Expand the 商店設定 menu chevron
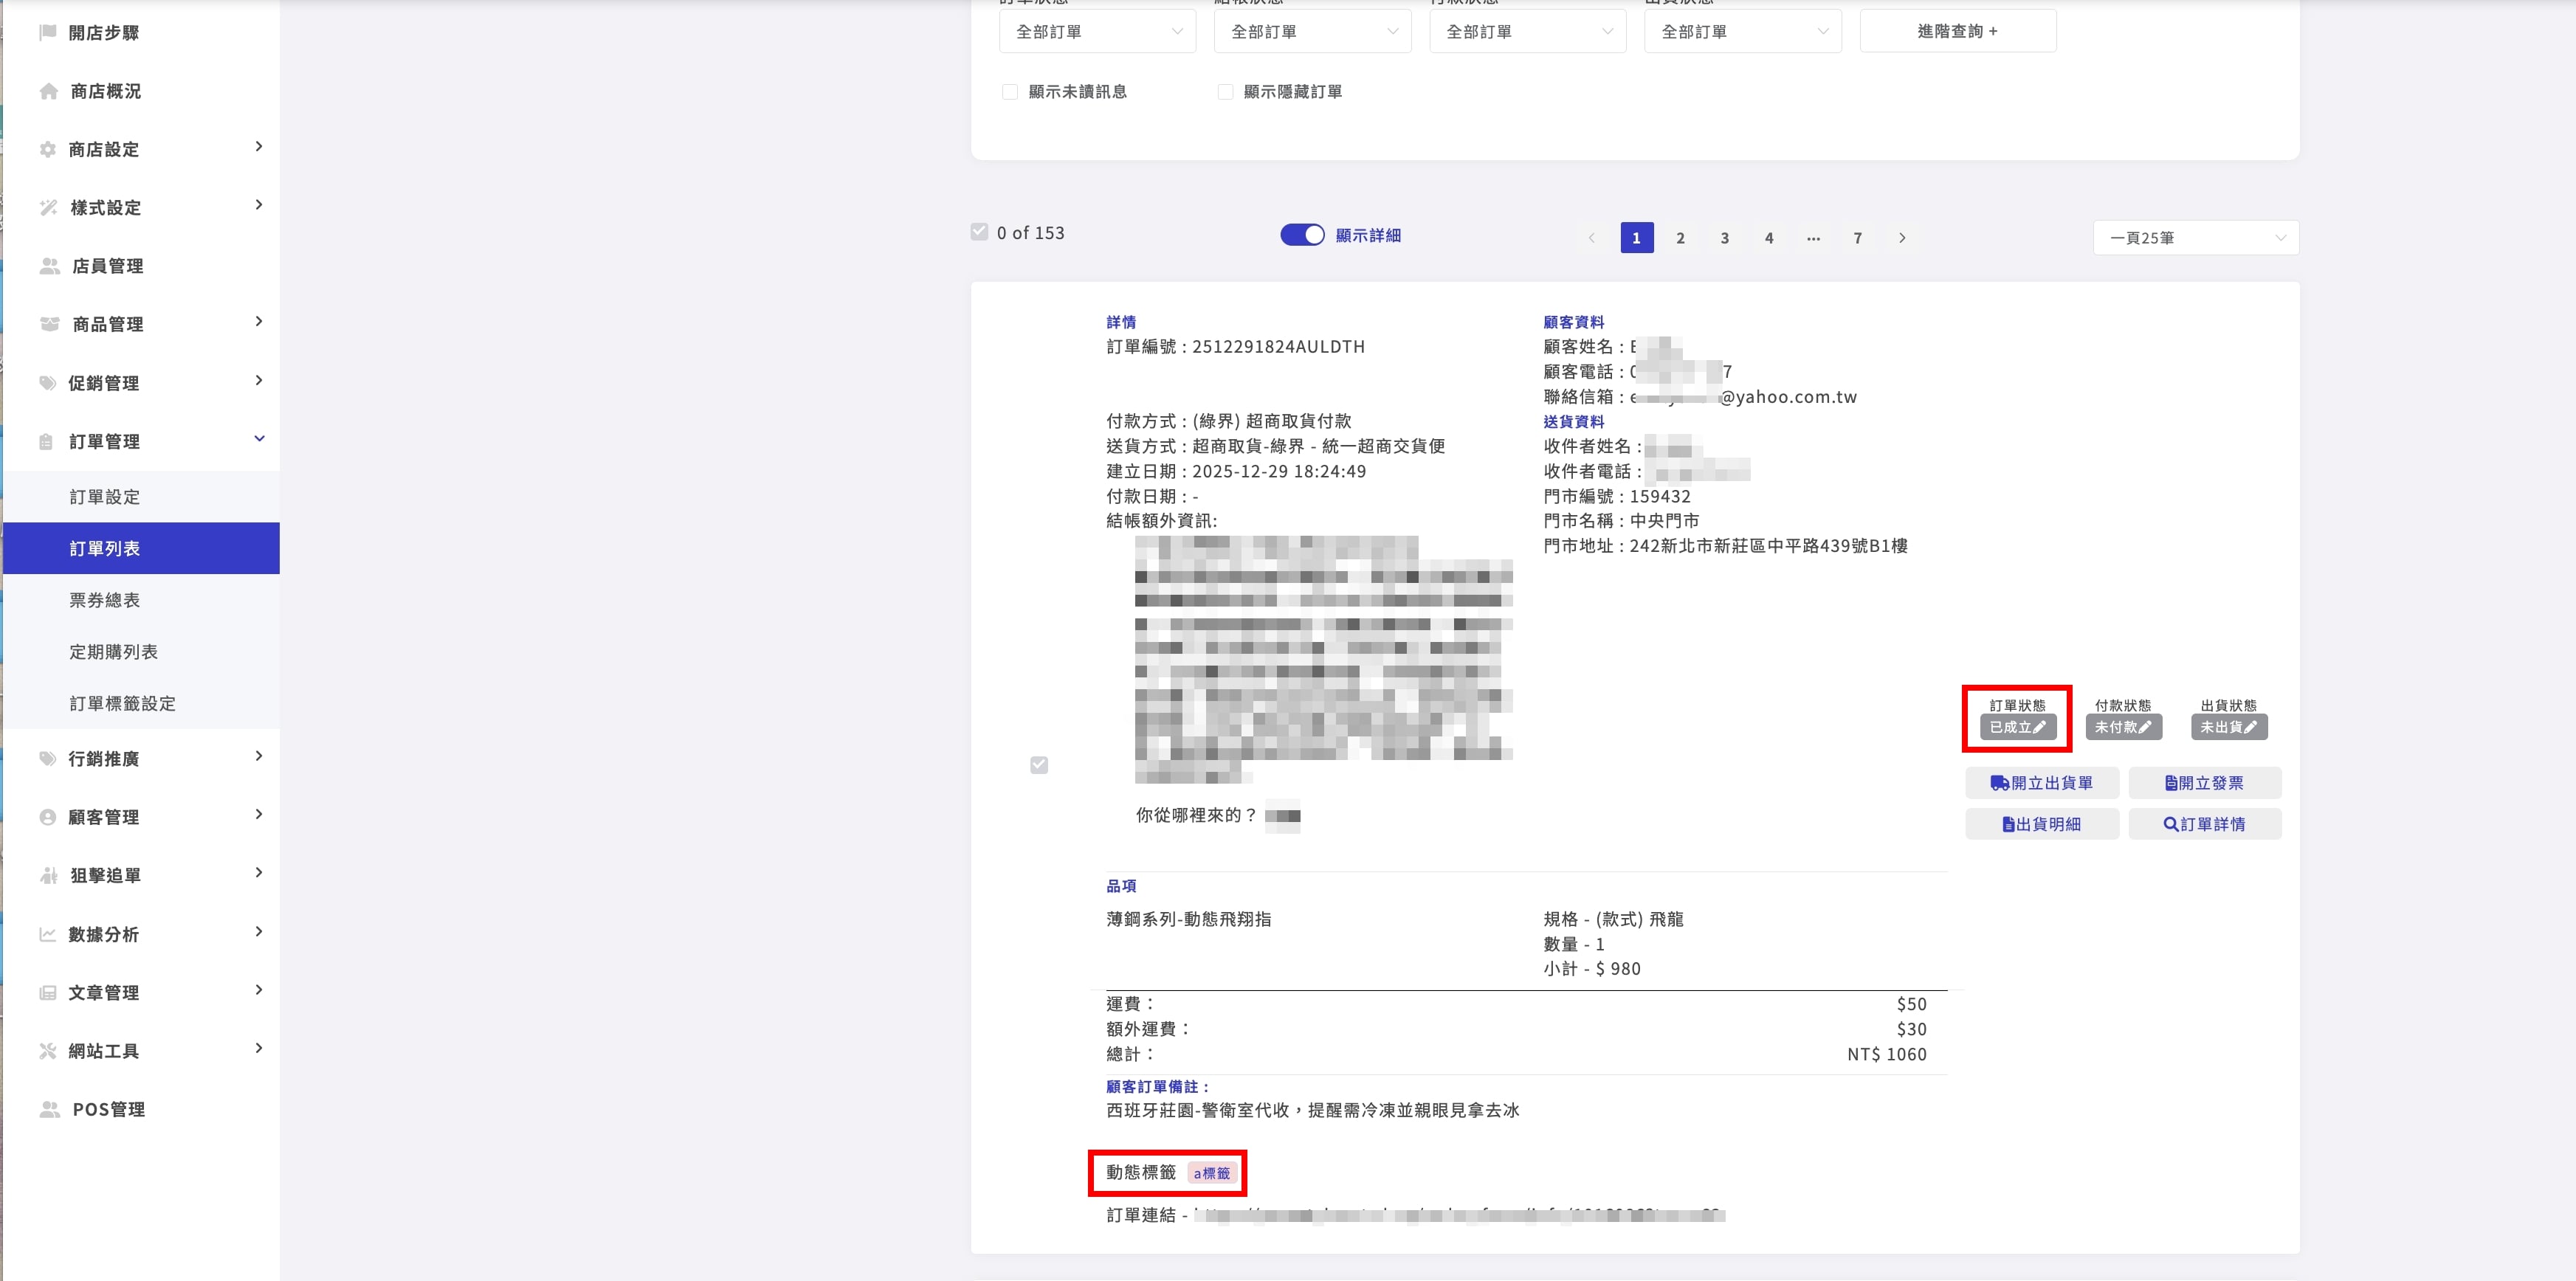The height and width of the screenshot is (1281, 2576). click(x=259, y=147)
